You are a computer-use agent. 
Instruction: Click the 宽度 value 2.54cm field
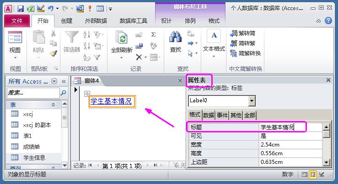point(290,145)
